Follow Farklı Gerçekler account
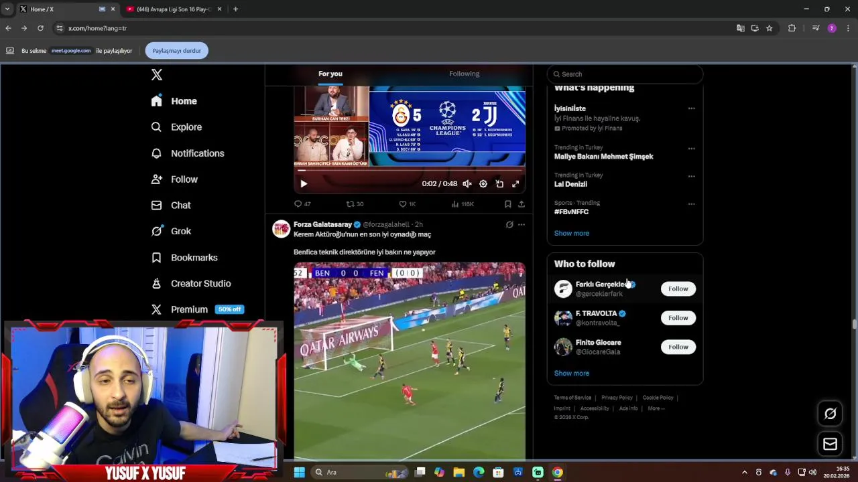 tap(678, 289)
